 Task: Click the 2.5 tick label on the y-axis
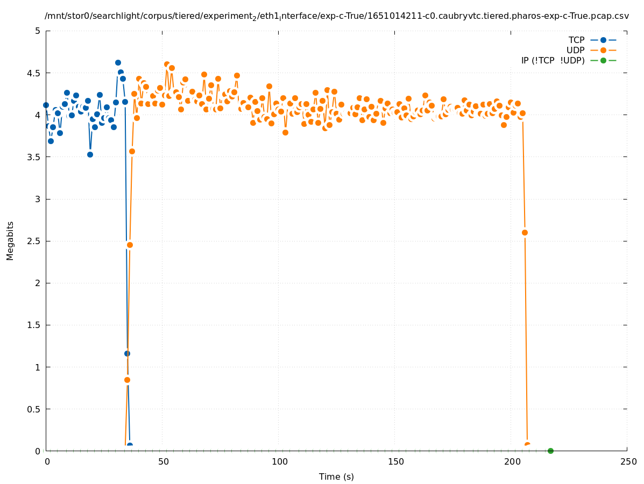point(34,241)
